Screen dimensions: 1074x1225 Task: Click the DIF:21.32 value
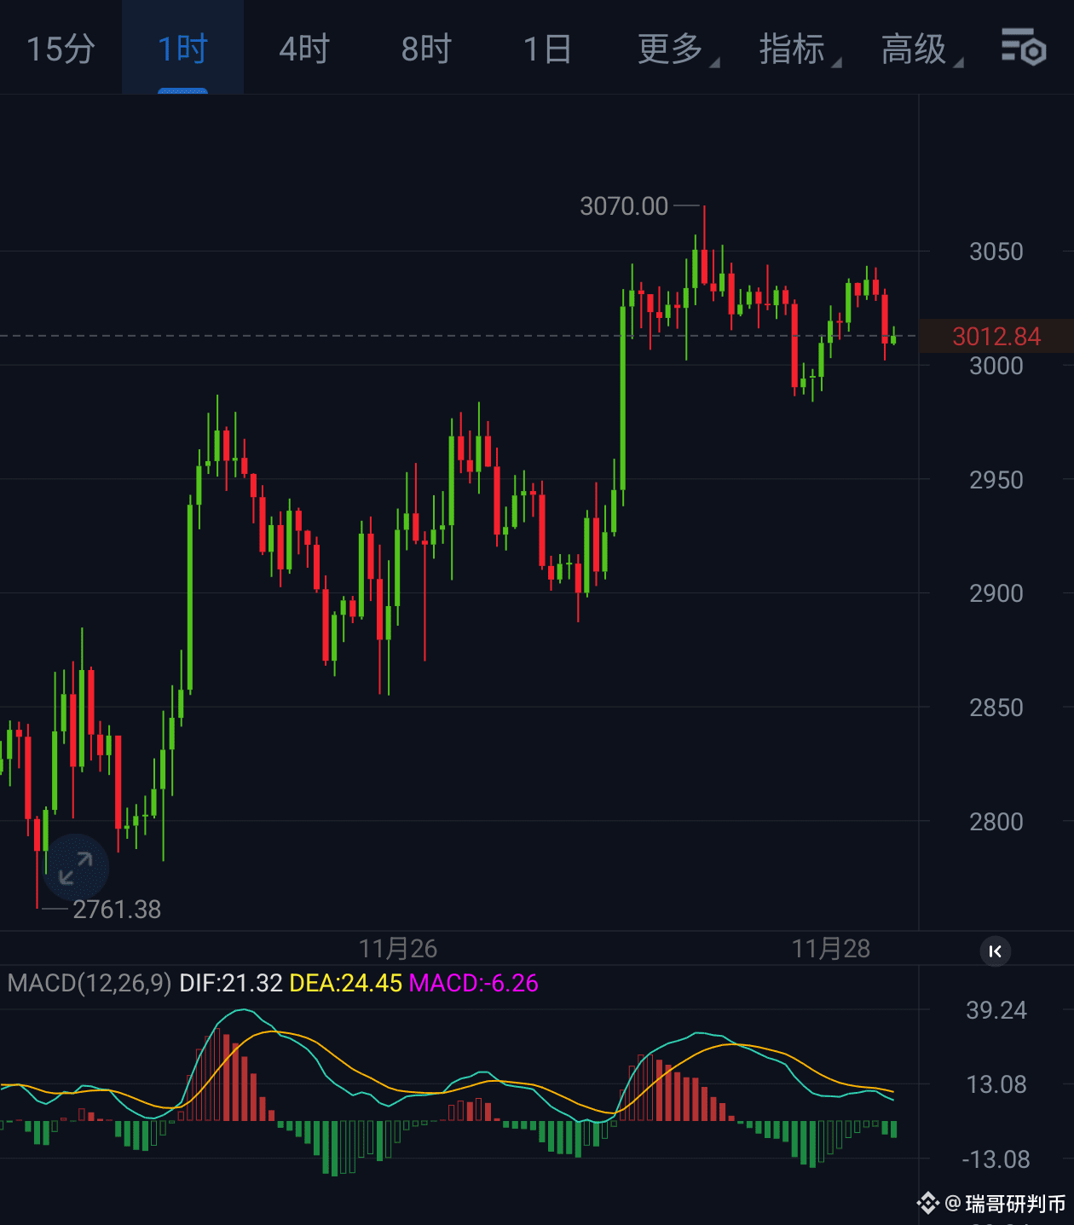coord(231,984)
